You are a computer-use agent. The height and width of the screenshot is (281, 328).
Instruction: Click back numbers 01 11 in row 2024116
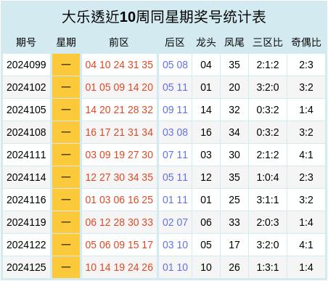click(175, 200)
